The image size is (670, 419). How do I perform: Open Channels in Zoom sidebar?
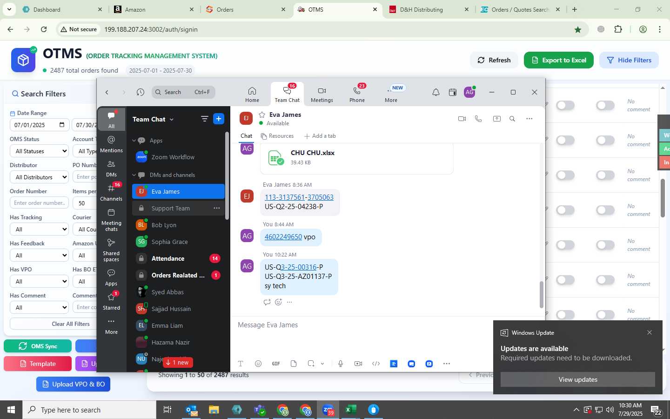[111, 193]
